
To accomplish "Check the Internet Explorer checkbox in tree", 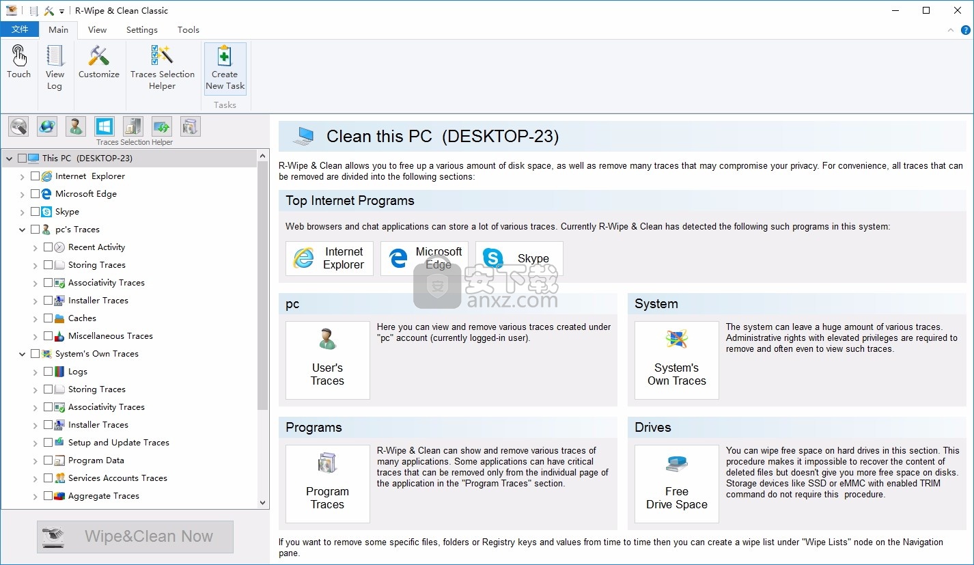I will [35, 176].
